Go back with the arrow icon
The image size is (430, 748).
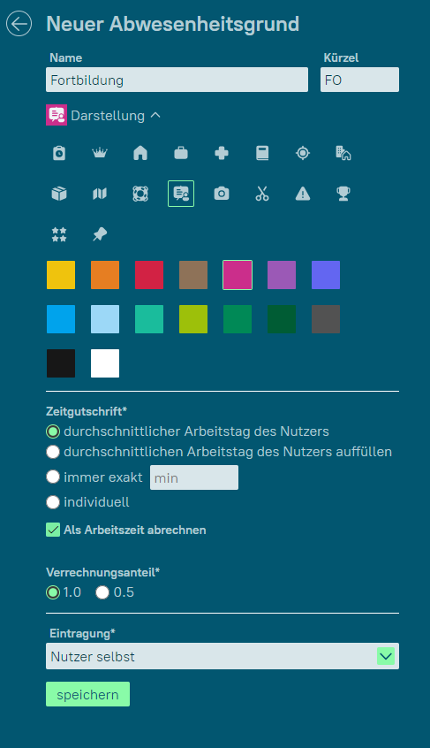point(19,23)
